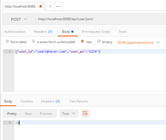Viewport: 166px width, 140px height.
Task: Toggle line wrap icon in response toolbar
Action: [85, 113]
